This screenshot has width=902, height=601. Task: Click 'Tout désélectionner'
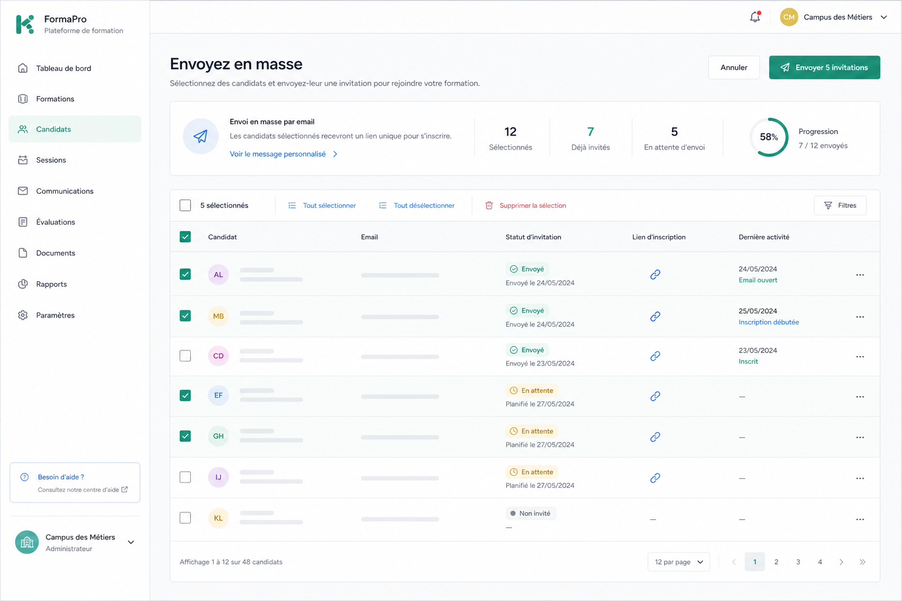[x=417, y=205]
